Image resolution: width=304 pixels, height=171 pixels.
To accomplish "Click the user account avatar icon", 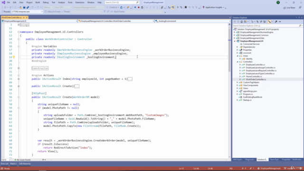I will 278,2.
